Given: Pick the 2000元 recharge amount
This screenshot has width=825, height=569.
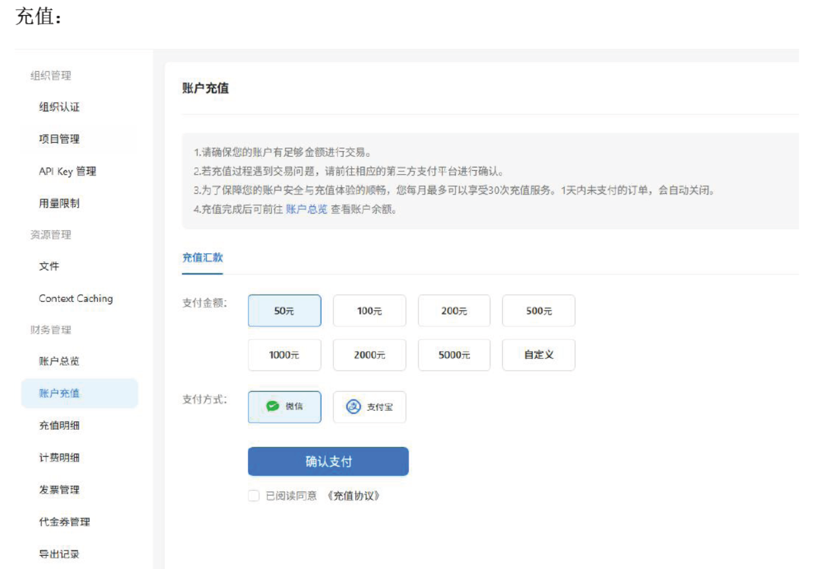Looking at the screenshot, I should point(370,355).
